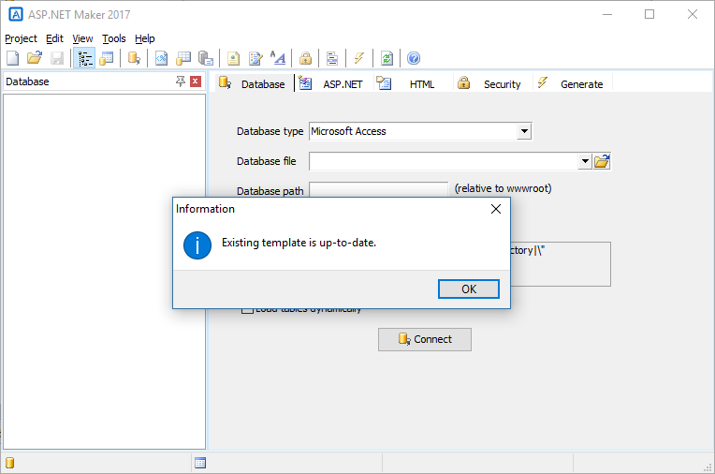Screen dimensions: 715x474
Task: Click the toolbar icon of grid with cylinder
Action: pyautogui.click(x=183, y=58)
